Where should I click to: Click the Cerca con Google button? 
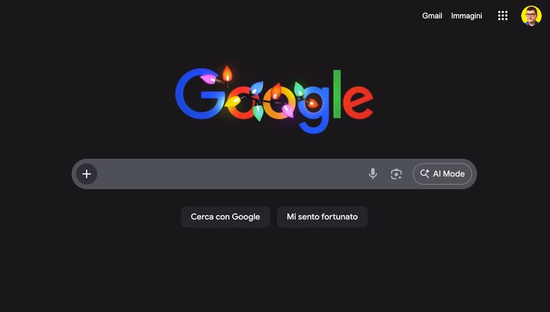(225, 217)
